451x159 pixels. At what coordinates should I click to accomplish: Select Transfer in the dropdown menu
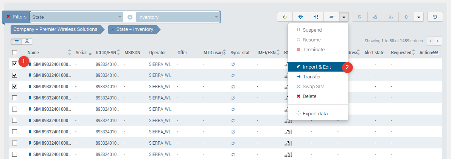pos(312,77)
